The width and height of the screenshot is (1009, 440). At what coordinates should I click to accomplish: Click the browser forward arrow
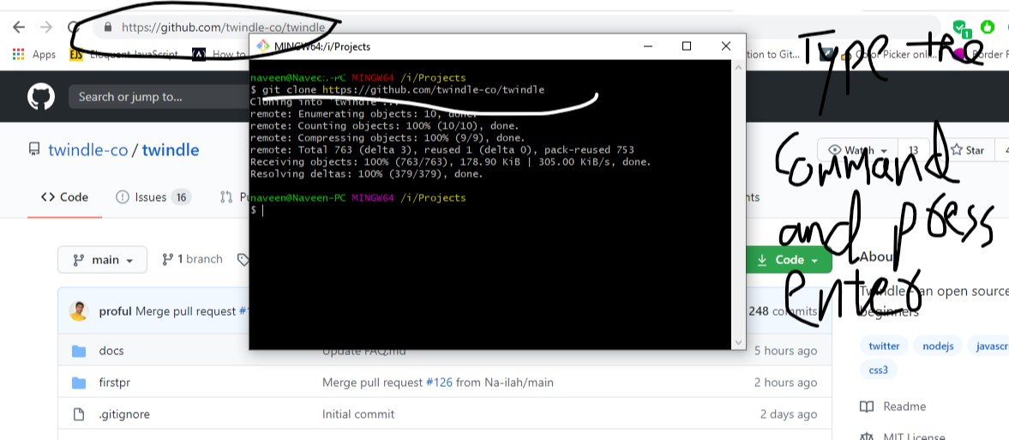45,27
